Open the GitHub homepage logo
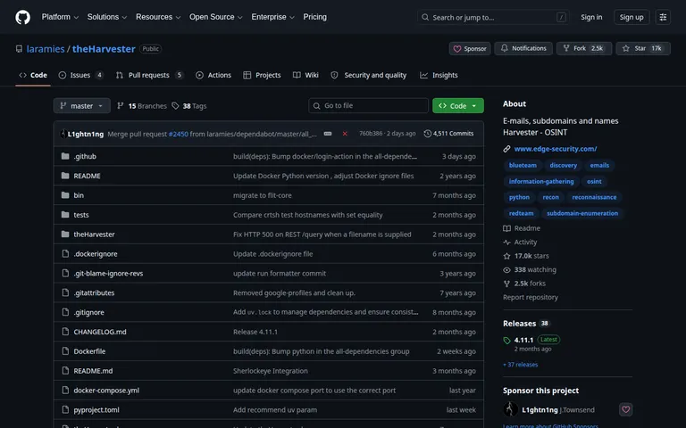The image size is (686, 428). (x=22, y=17)
